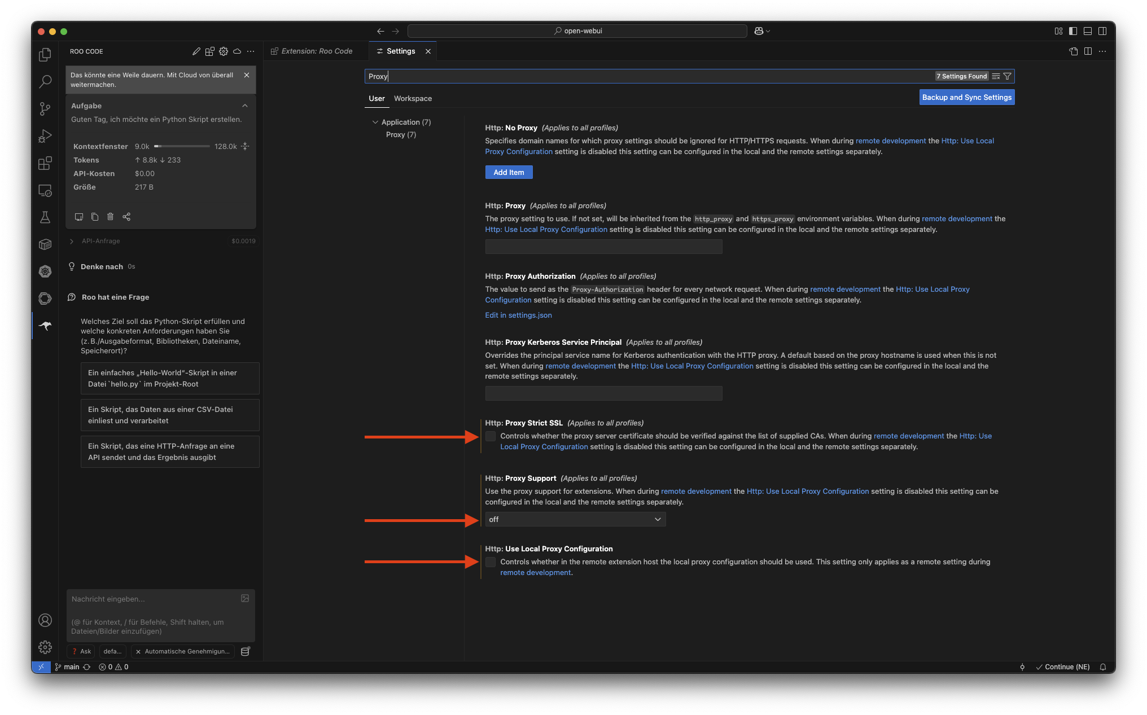Click the database icon beside Automatische Genehmigung
Viewport: 1147px width, 715px height.
245,651
